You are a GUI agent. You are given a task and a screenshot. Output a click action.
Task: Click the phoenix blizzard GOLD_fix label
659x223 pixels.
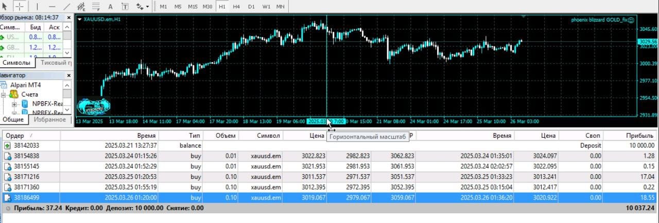click(599, 20)
